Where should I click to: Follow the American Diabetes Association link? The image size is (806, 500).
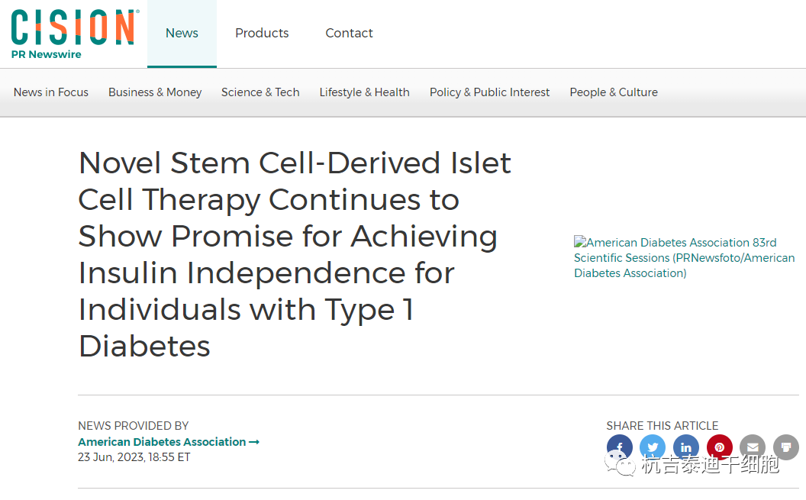168,442
